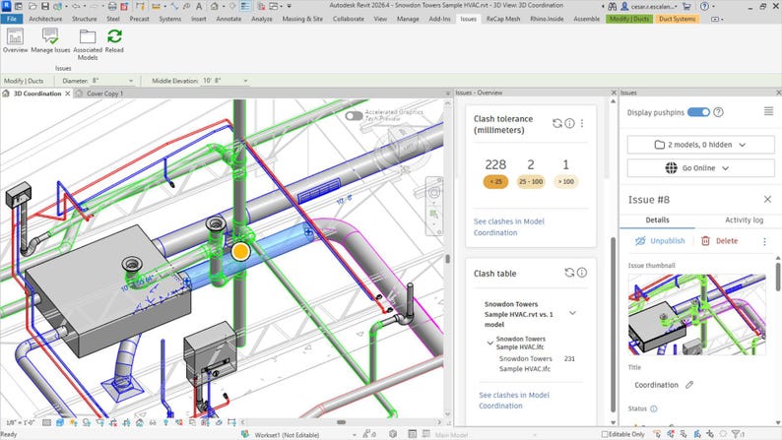782x440 pixels.
Task: Open the 2 models, 0 hidden dropdown
Action: [700, 145]
